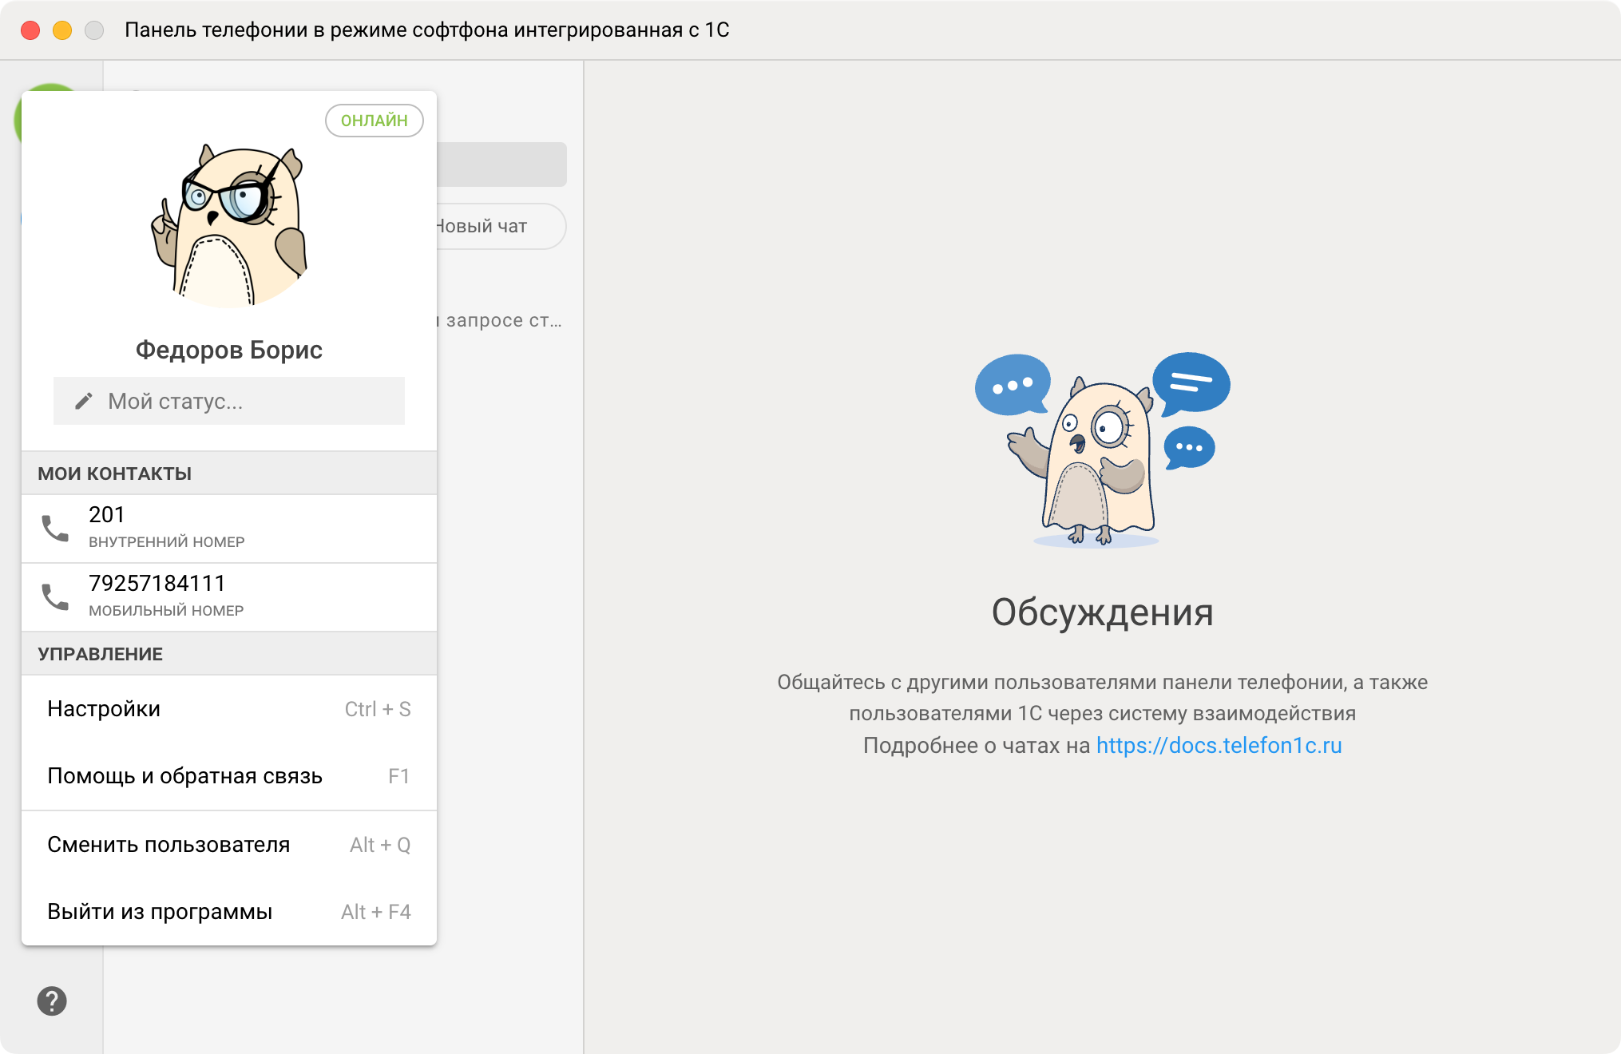Open the docs.telefon1c.ru link
The image size is (1621, 1054).
click(1219, 746)
